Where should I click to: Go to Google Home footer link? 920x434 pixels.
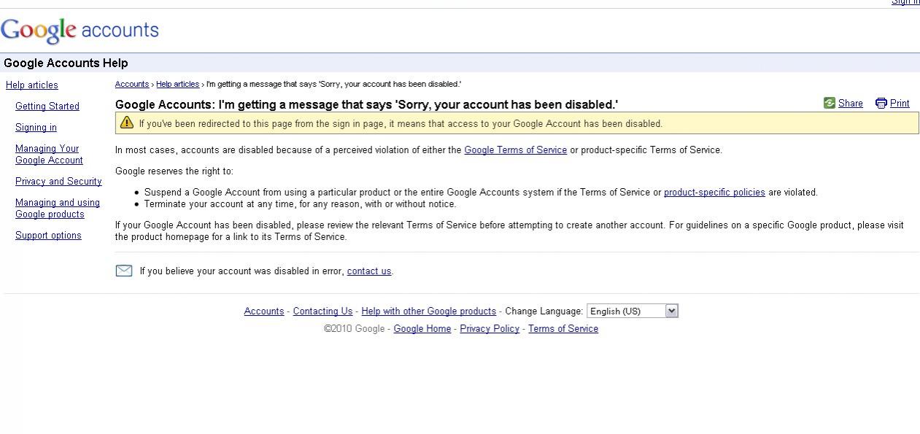tap(422, 329)
